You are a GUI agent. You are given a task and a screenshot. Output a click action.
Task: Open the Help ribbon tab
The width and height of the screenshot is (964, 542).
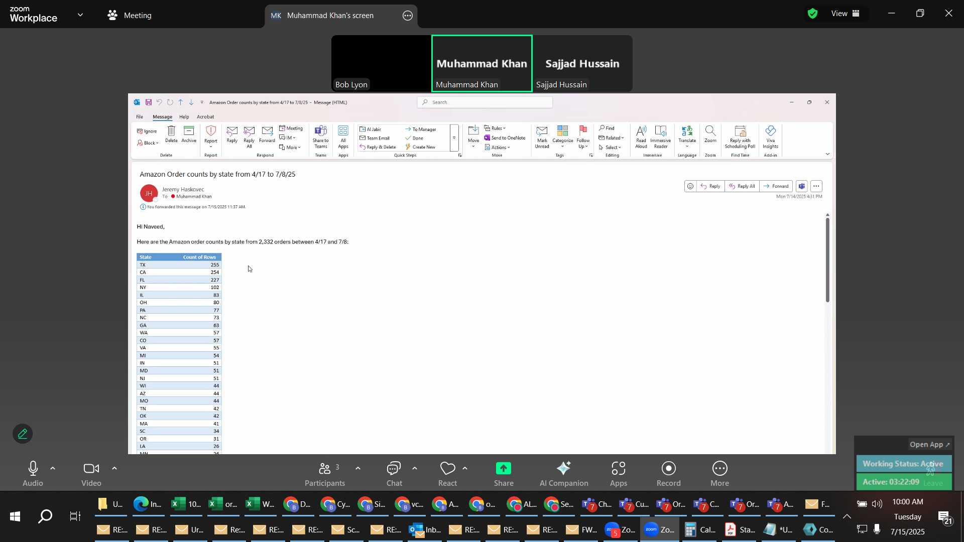tap(184, 117)
